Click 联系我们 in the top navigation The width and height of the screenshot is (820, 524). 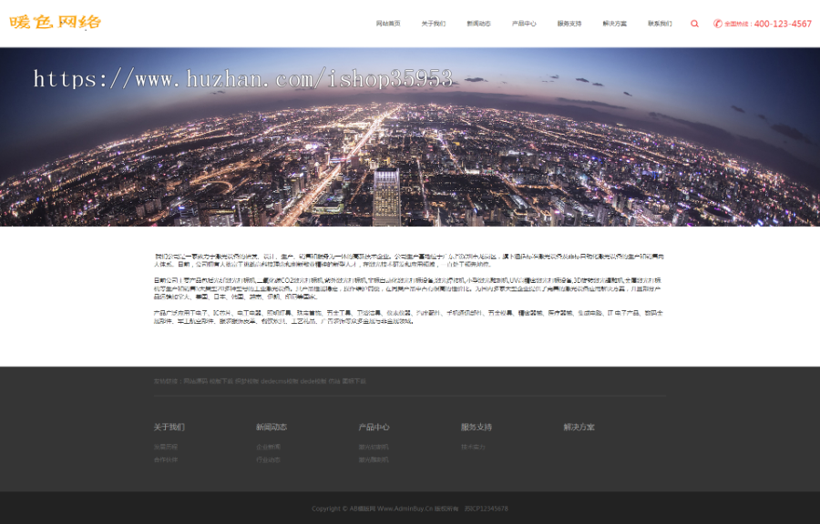tap(660, 24)
